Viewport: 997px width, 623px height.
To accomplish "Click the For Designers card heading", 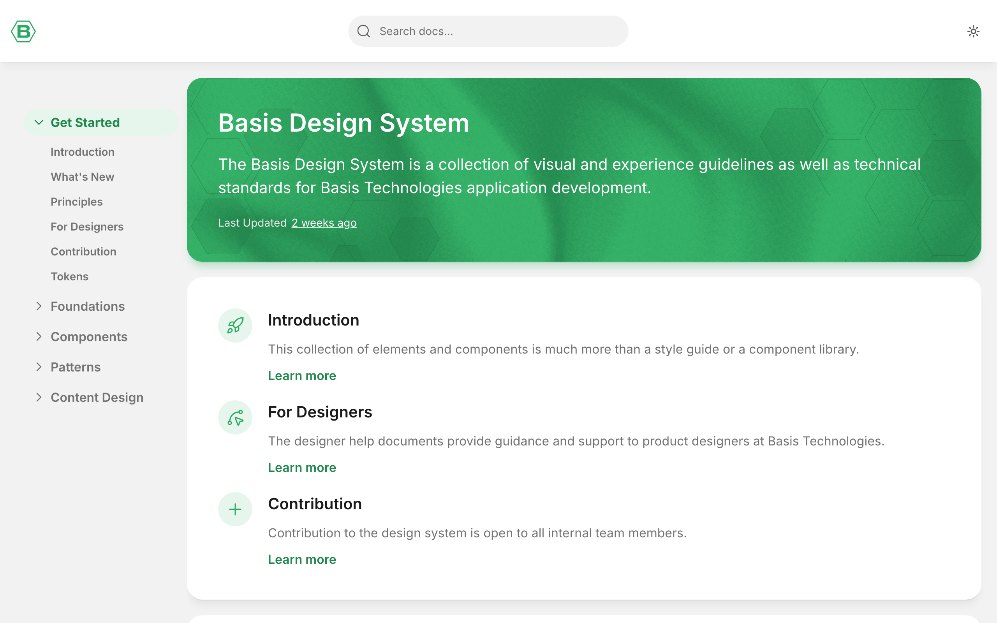I will point(320,412).
